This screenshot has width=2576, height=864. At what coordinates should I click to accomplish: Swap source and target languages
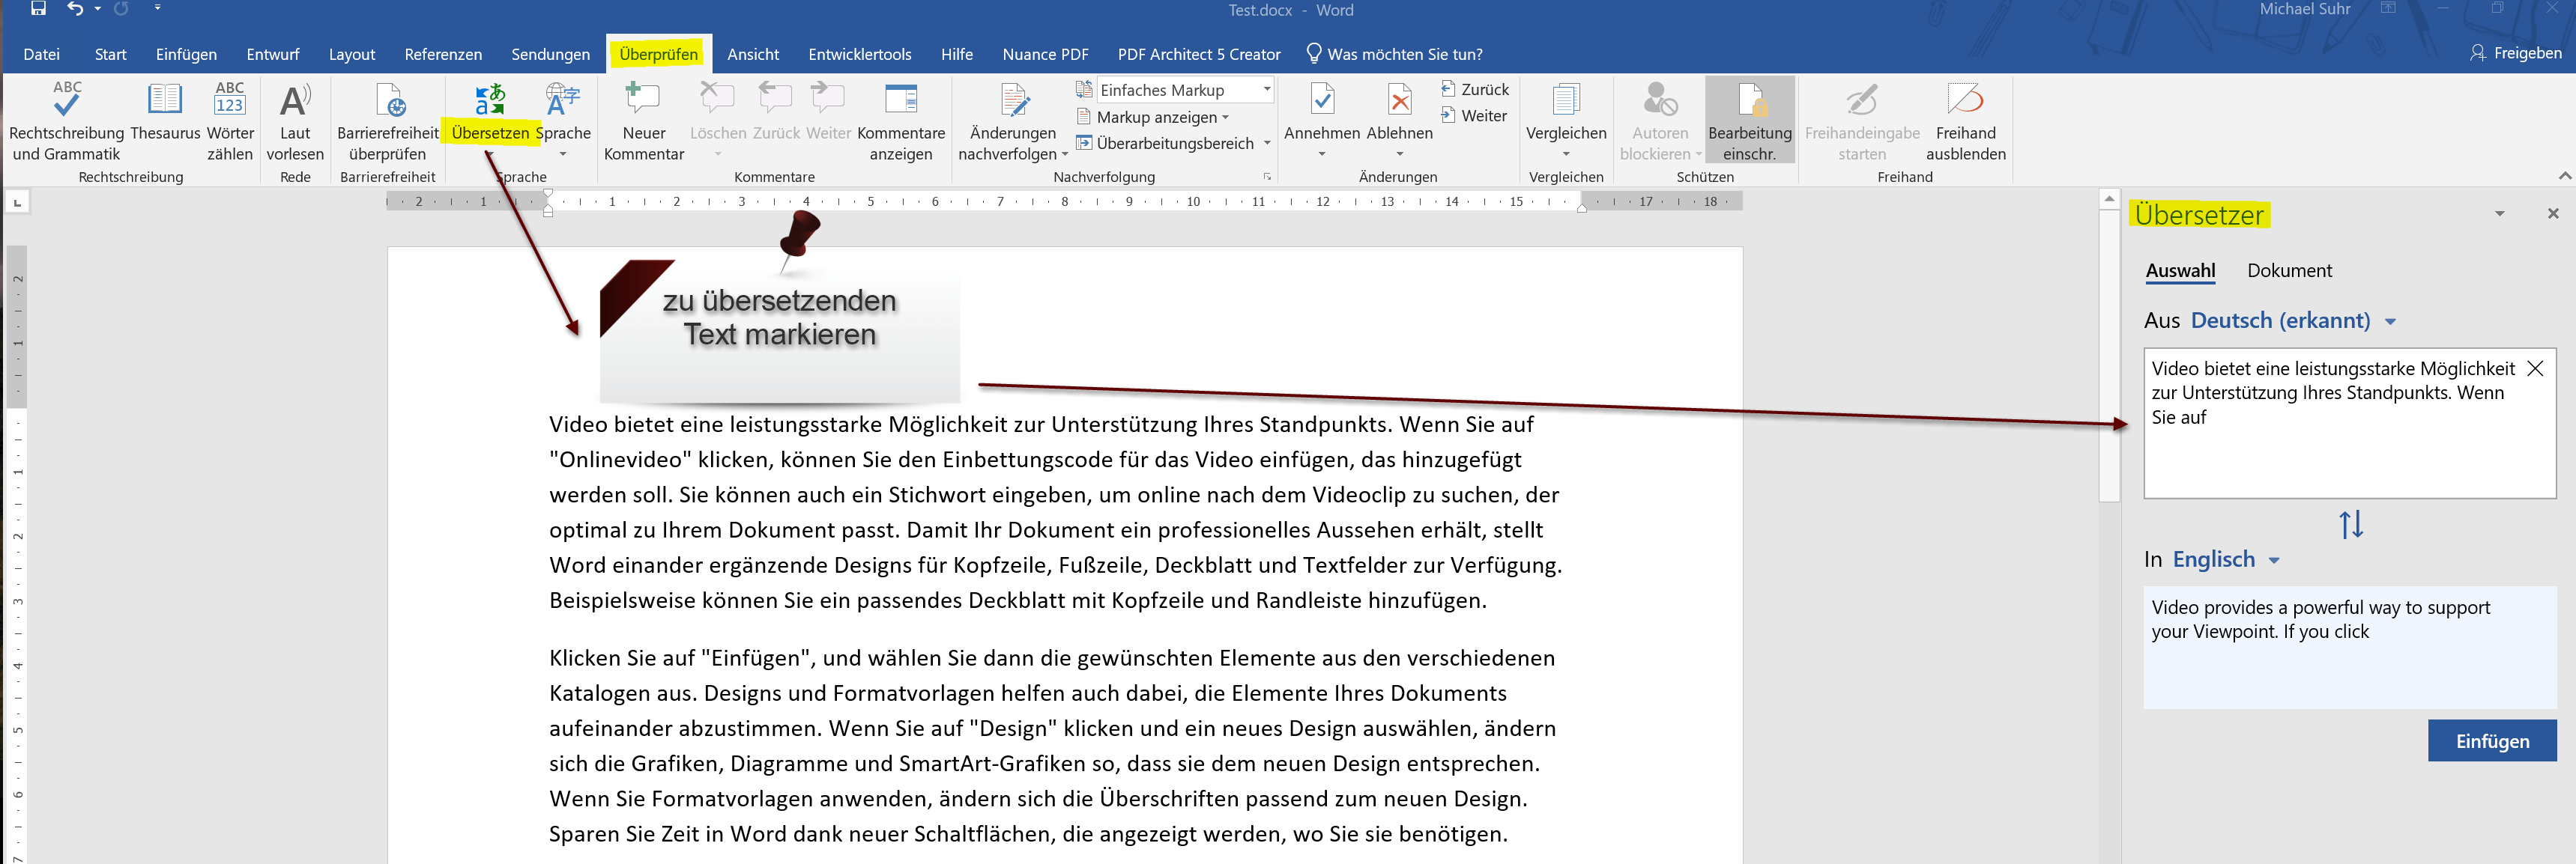tap(2351, 524)
